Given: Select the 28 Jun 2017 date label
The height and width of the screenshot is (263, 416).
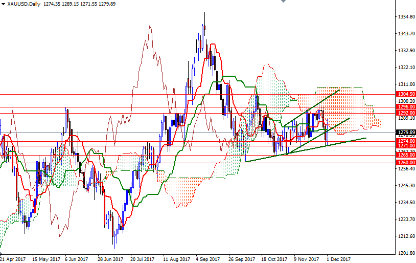Looking at the screenshot, I should coord(110,259).
